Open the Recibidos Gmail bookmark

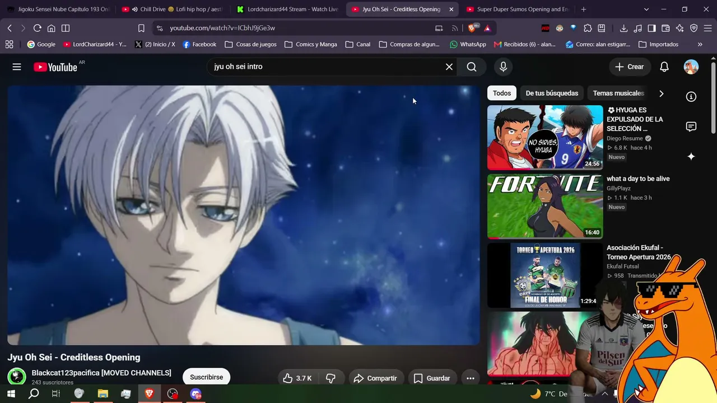point(525,44)
